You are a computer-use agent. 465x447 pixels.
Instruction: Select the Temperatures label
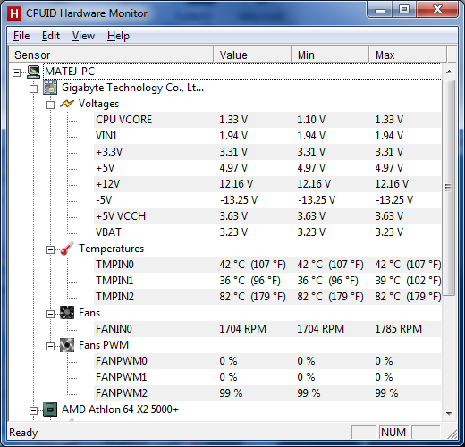pos(111,249)
